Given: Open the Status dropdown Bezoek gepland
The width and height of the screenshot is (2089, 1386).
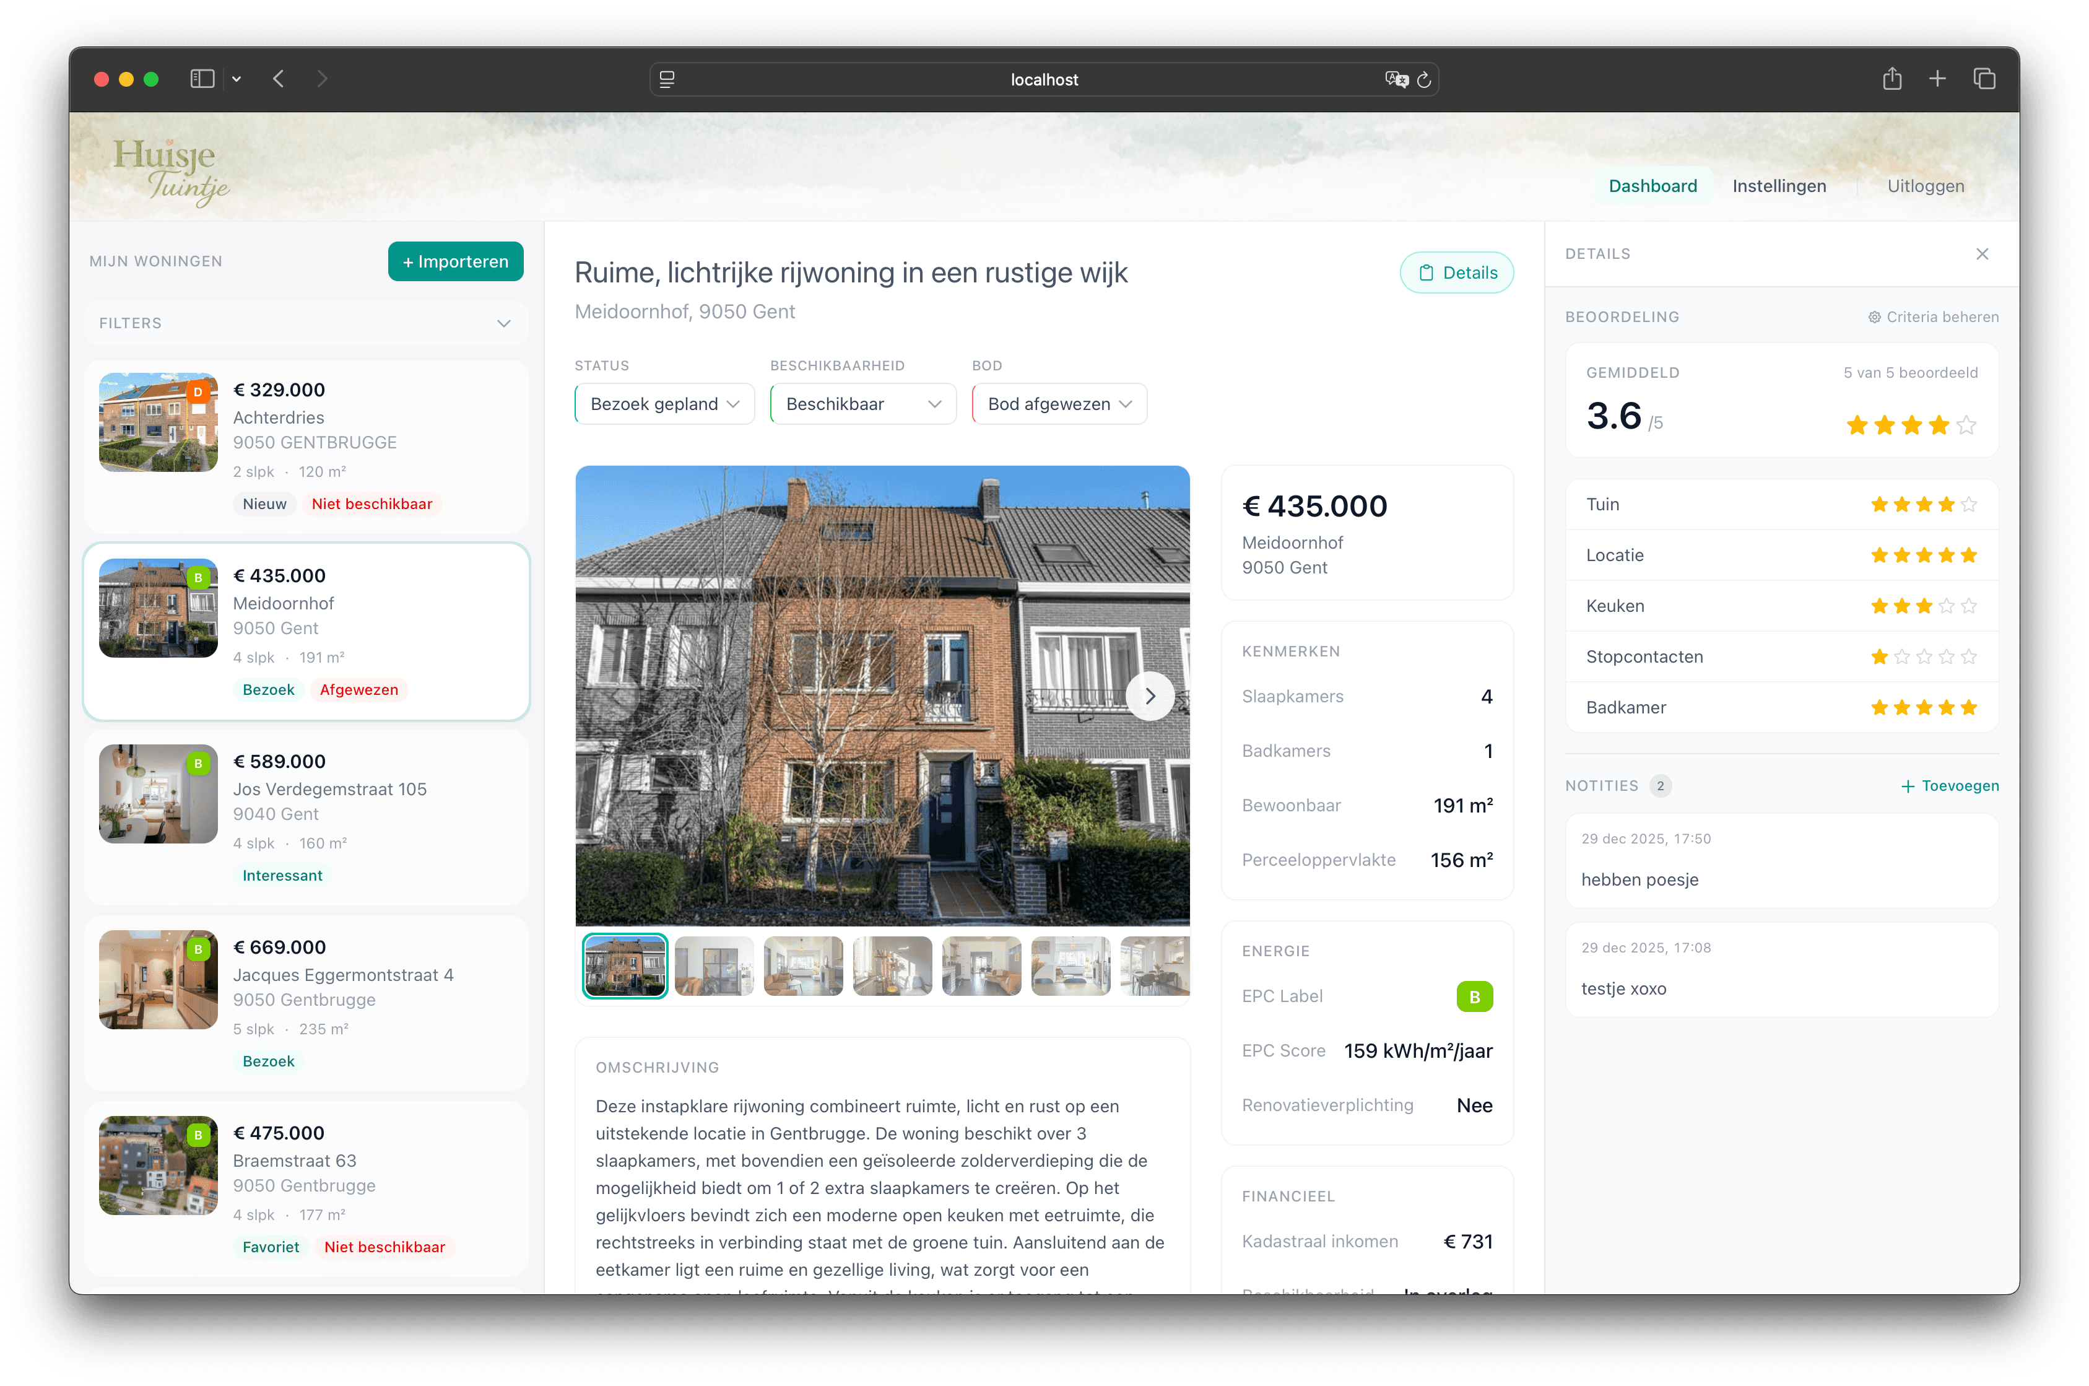Looking at the screenshot, I should coord(664,404).
